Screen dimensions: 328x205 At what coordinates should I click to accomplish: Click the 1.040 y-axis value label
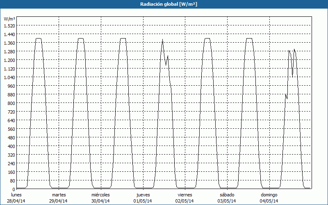coord(9,77)
